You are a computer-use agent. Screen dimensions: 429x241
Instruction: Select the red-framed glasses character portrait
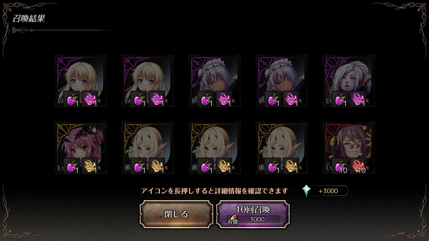coord(349,148)
